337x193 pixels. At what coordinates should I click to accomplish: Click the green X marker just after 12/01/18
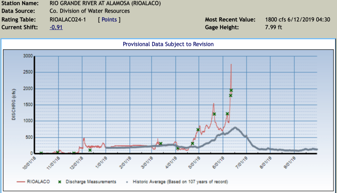pos(90,150)
